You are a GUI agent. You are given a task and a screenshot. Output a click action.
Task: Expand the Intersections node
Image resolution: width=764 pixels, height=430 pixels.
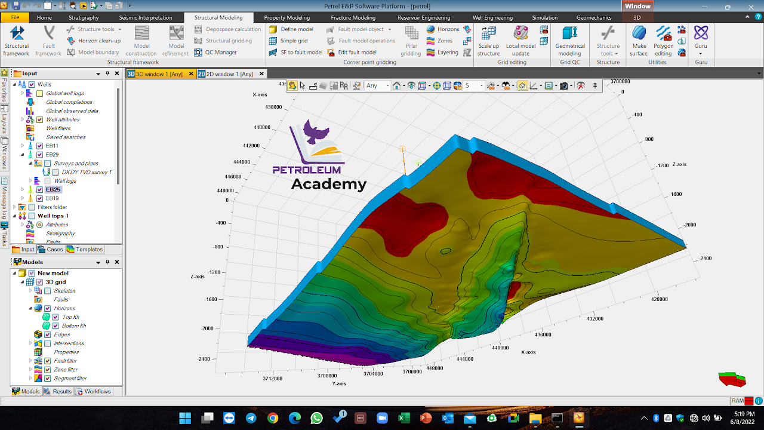point(30,343)
